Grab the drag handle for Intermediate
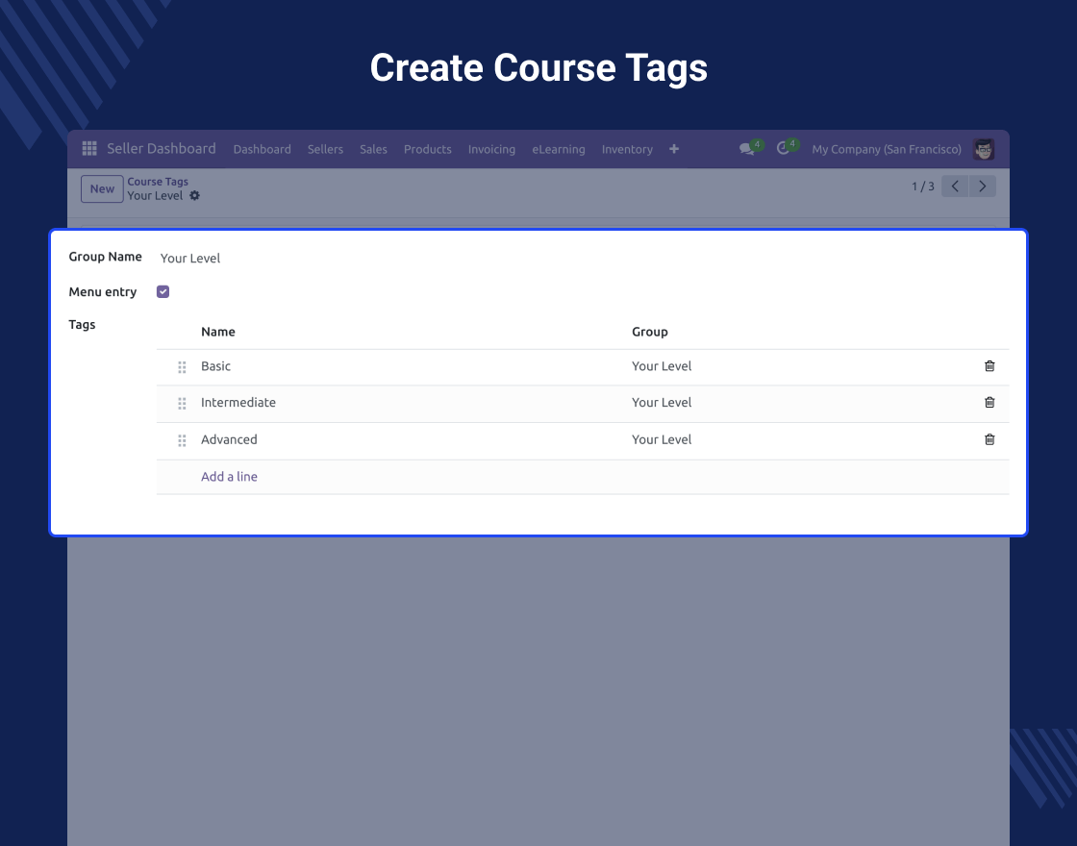Image resolution: width=1077 pixels, height=846 pixels. 182,404
